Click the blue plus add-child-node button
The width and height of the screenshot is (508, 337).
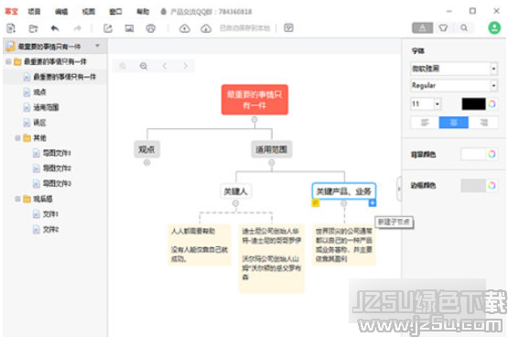click(x=373, y=203)
